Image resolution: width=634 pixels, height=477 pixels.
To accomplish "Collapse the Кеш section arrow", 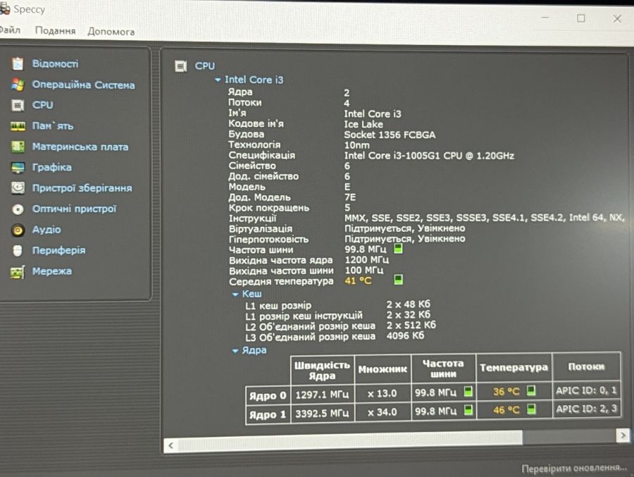I will 235,295.
